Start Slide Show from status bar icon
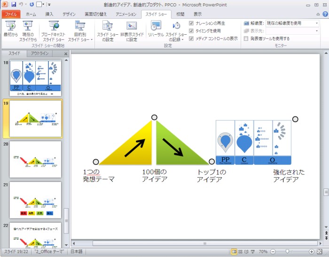 pyautogui.click(x=253, y=251)
